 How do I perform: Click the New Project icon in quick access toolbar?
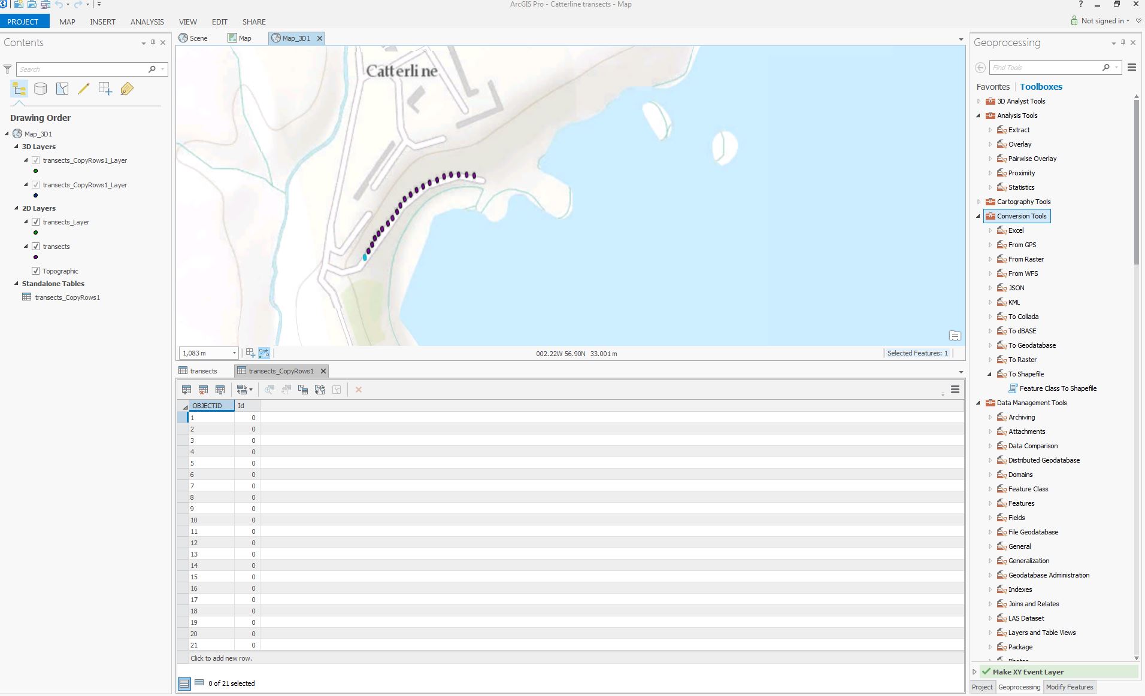tap(19, 4)
